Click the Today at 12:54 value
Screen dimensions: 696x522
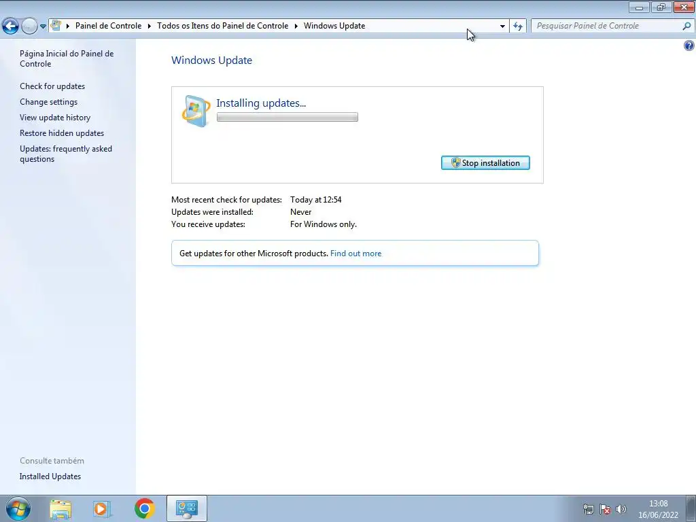coord(315,200)
